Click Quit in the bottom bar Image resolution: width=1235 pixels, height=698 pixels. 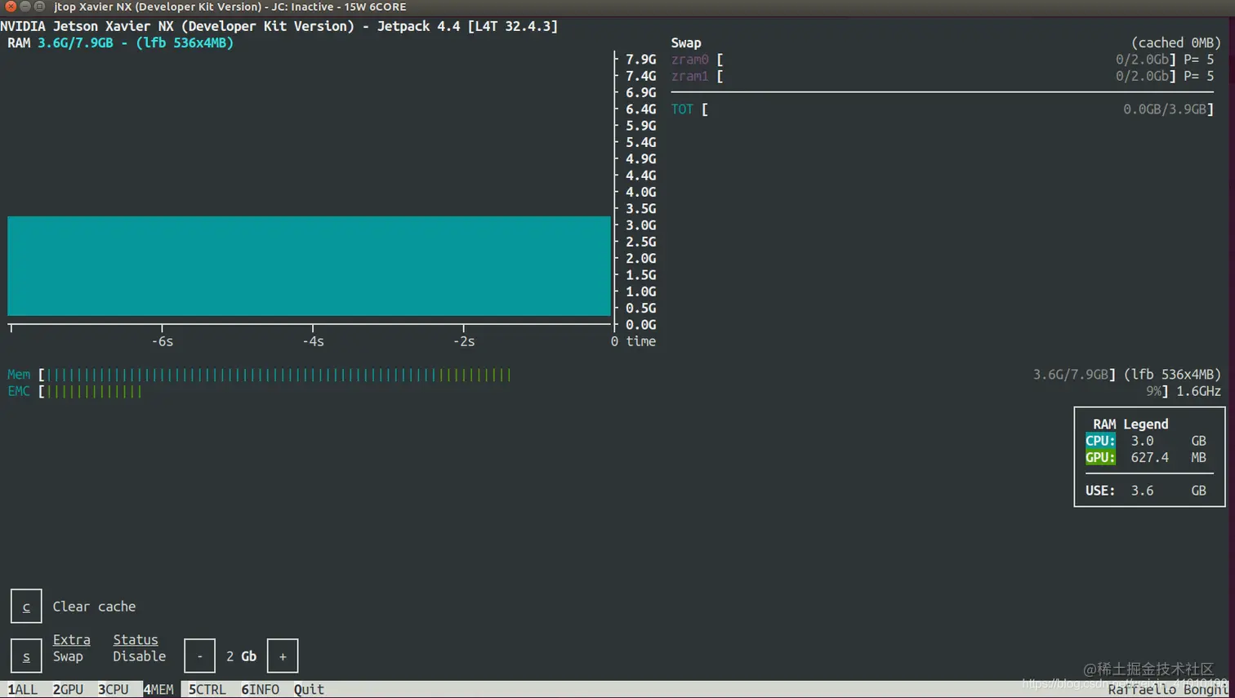pyautogui.click(x=310, y=690)
